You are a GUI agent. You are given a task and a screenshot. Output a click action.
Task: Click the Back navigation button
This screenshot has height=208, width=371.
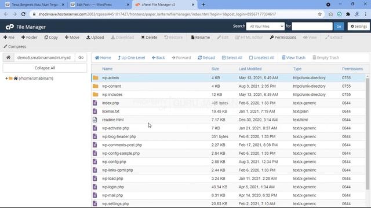pyautogui.click(x=158, y=58)
